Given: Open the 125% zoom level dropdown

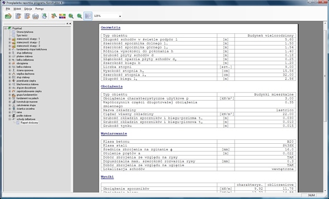Looking at the screenshot, I should coord(120,16).
